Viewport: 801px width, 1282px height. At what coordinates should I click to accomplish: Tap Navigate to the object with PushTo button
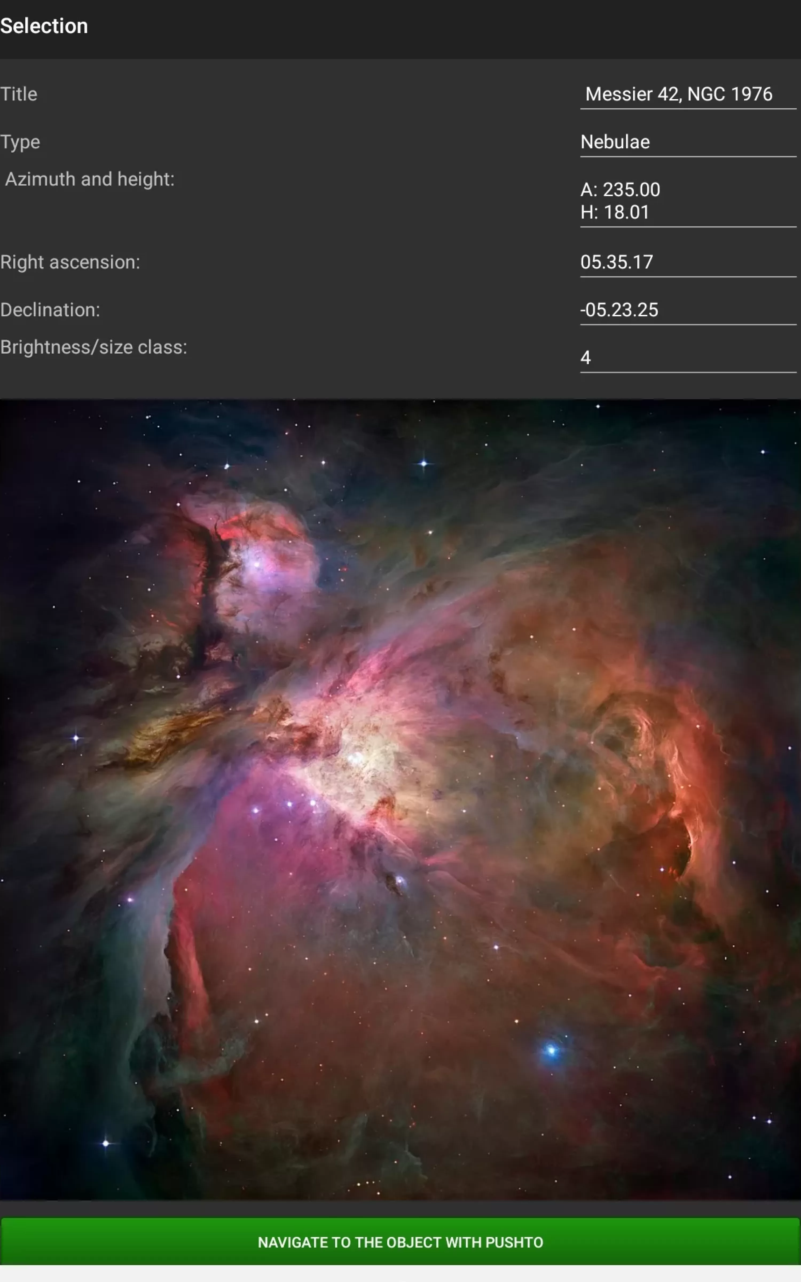coord(400,1242)
